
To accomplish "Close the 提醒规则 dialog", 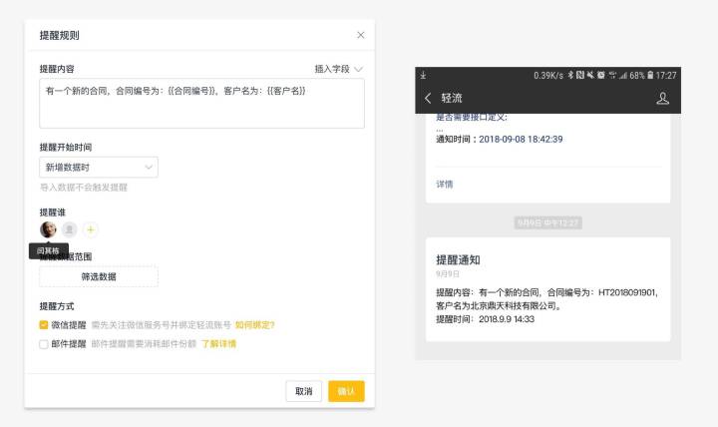I will click(x=360, y=35).
